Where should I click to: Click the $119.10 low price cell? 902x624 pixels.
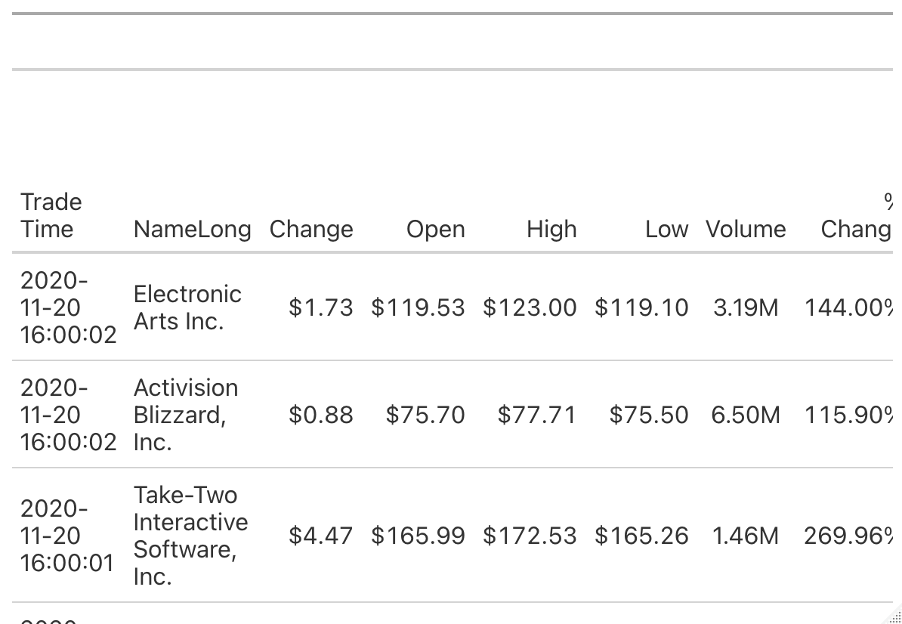click(641, 307)
